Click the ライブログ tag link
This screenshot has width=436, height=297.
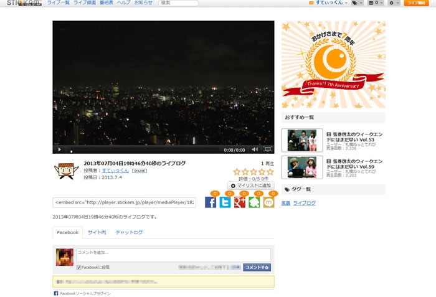(305, 203)
